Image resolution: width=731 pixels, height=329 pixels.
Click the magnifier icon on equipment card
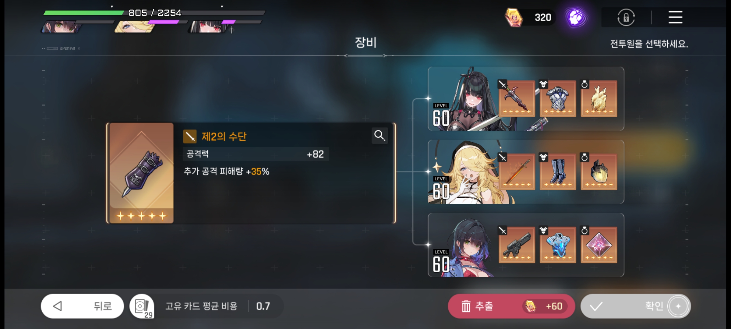[x=380, y=136]
